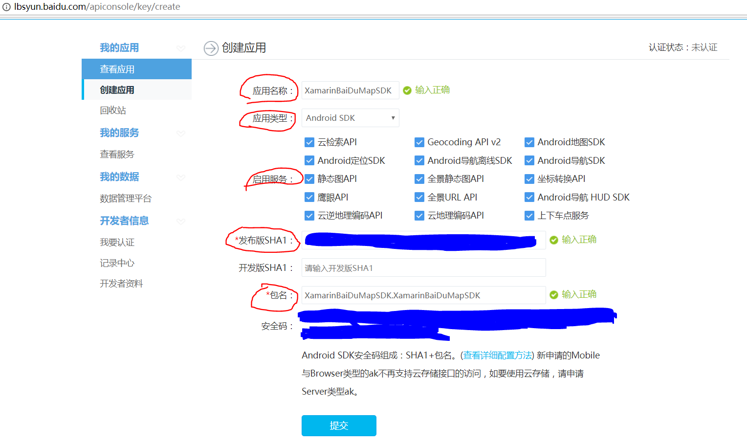This screenshot has height=445, width=747.
Task: Collapse the 开发者信息 sidebar section chevron
Action: (x=181, y=221)
